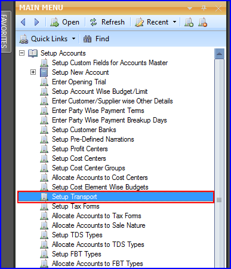This screenshot has height=269, width=231.
Task: Click the Open toolbar button
Action: pos(65,22)
